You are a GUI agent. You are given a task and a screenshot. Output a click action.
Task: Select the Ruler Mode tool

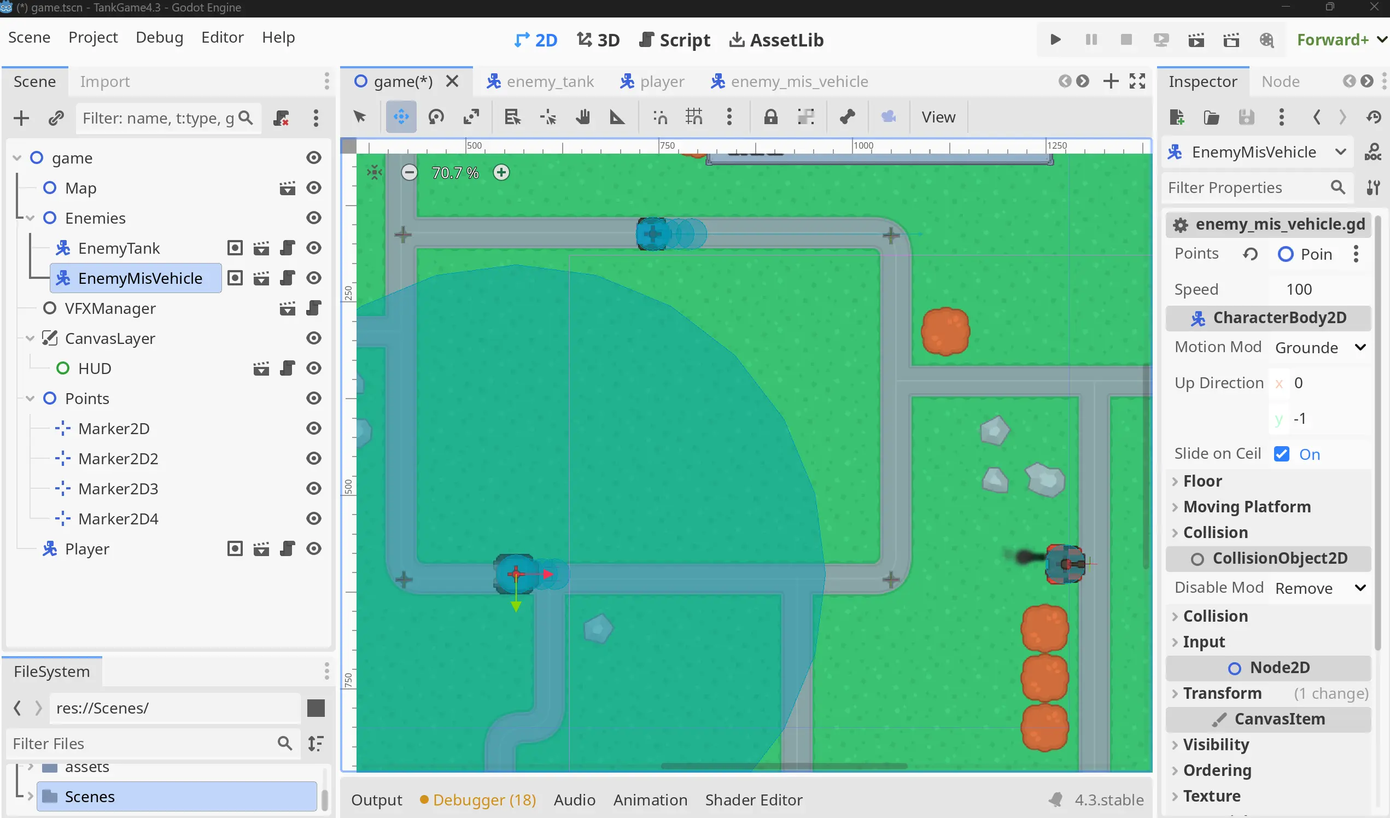click(x=617, y=117)
